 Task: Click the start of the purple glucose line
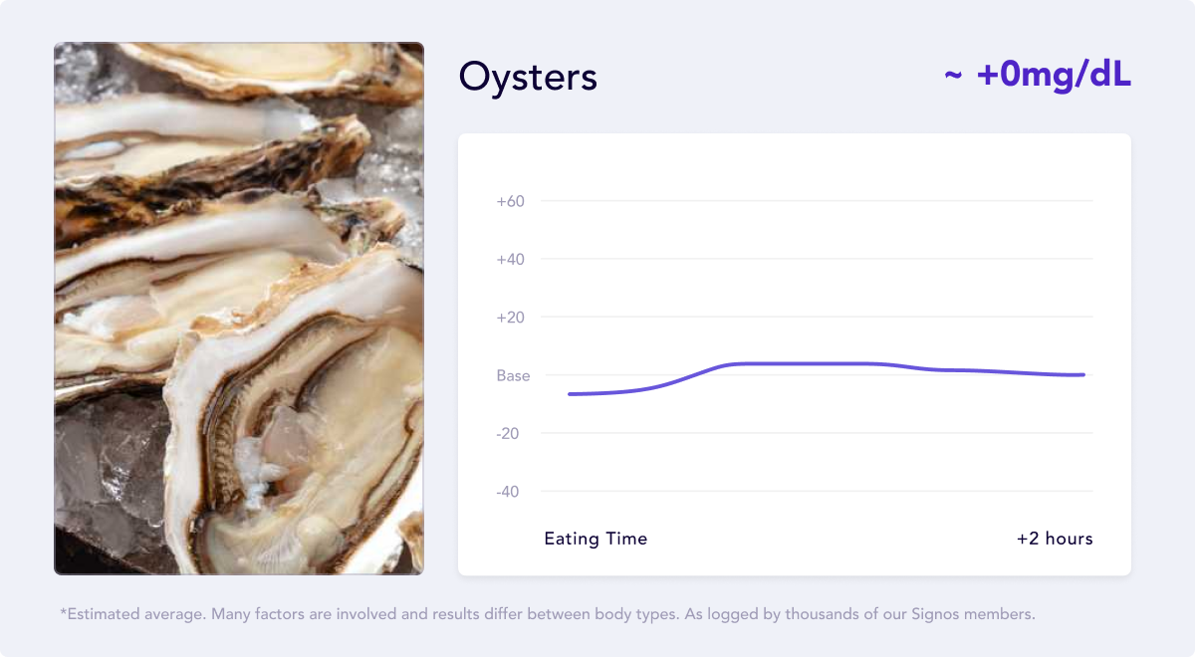(x=571, y=394)
